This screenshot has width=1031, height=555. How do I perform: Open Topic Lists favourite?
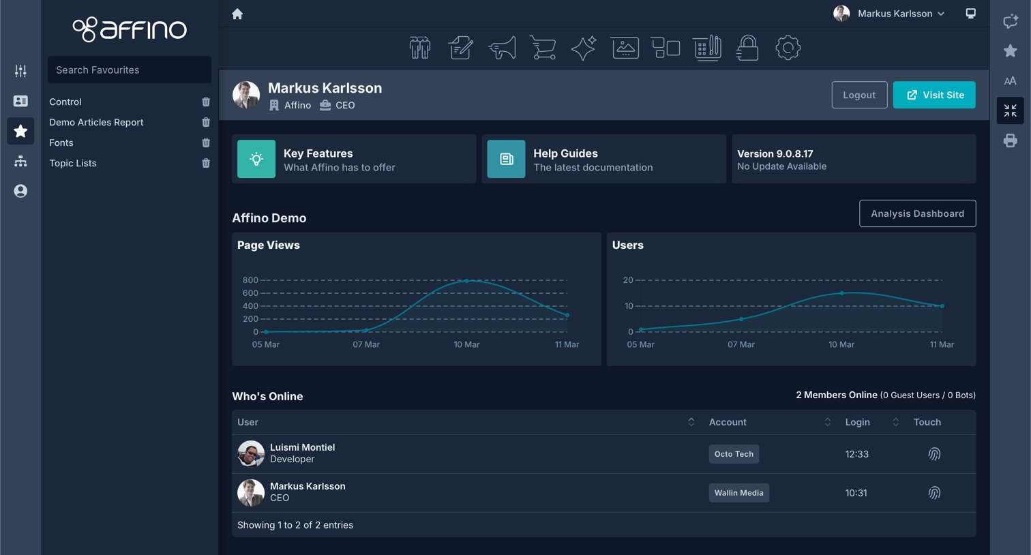coord(73,163)
